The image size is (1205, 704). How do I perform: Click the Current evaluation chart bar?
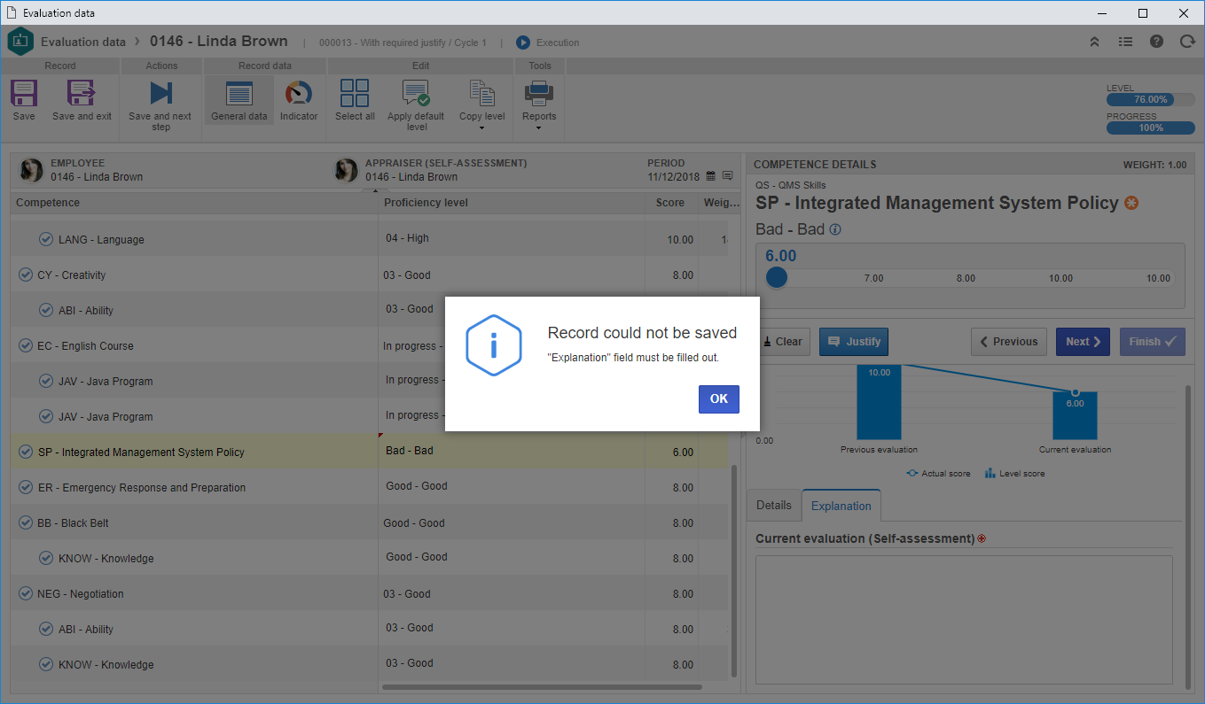[x=1075, y=415]
